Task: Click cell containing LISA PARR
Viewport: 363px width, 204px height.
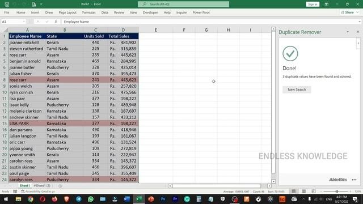Action: (x=27, y=124)
